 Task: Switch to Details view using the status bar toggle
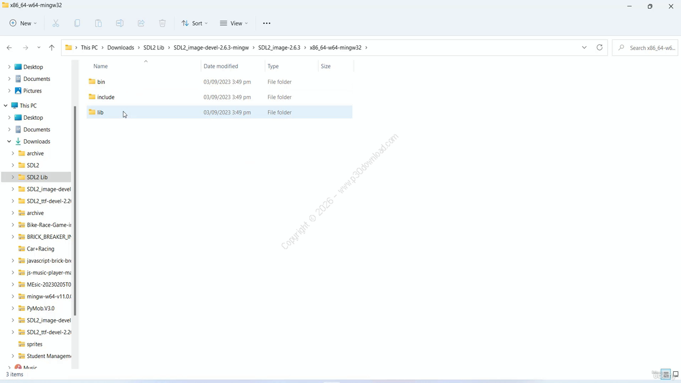coord(666,374)
